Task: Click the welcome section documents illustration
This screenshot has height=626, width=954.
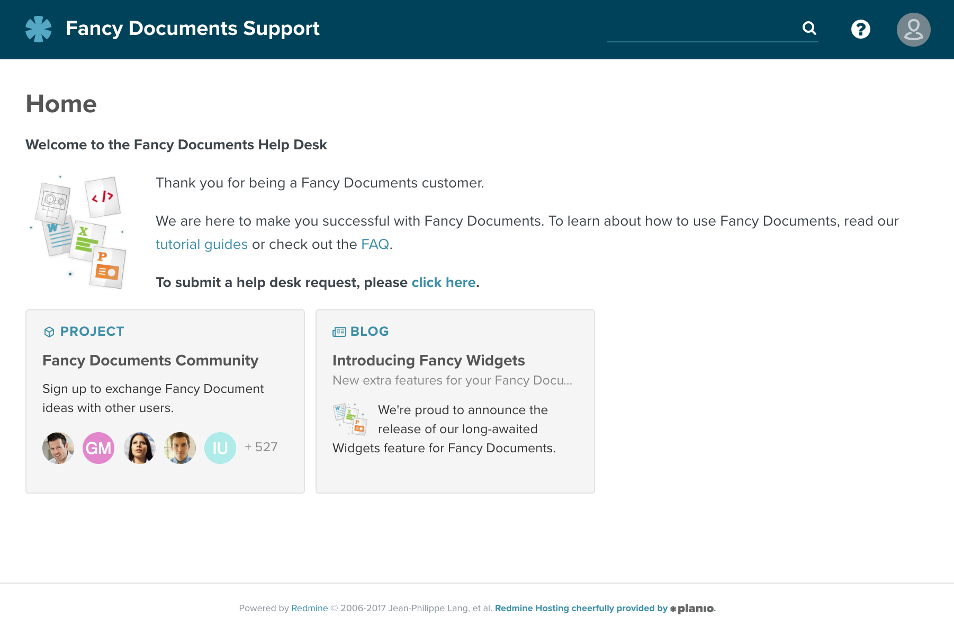Action: pyautogui.click(x=78, y=232)
